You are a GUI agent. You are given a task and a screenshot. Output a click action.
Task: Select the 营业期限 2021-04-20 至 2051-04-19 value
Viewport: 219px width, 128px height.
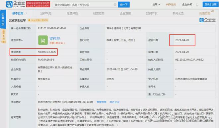[122, 69]
